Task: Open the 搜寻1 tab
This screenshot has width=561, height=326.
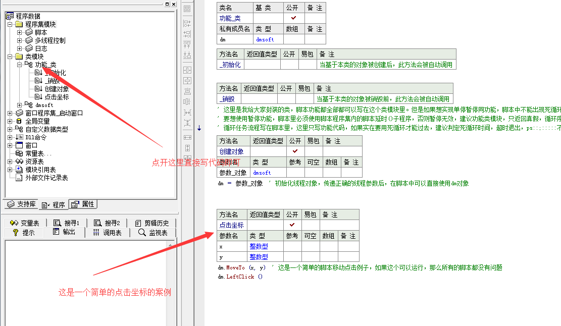Action: click(67, 223)
